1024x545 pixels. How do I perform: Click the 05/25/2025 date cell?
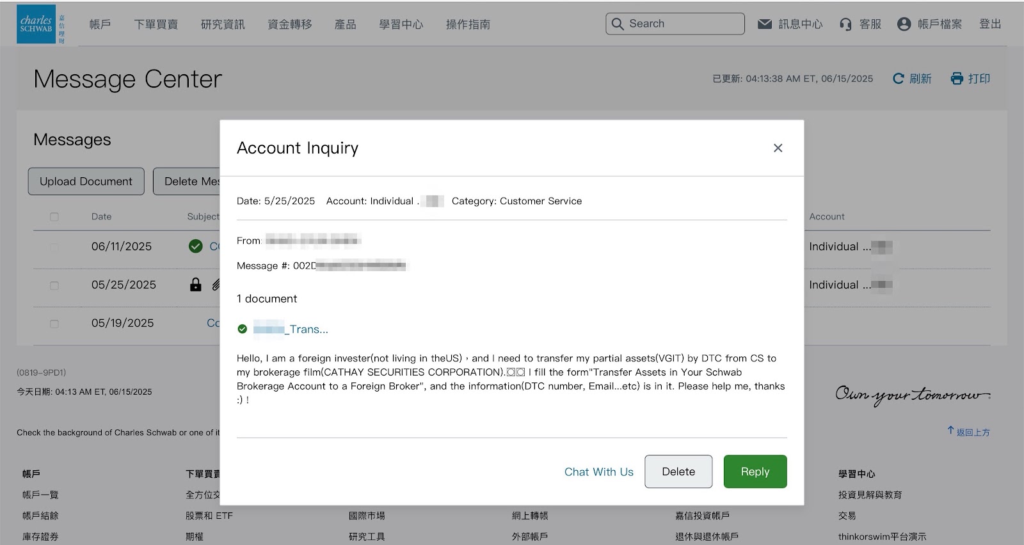[124, 285]
